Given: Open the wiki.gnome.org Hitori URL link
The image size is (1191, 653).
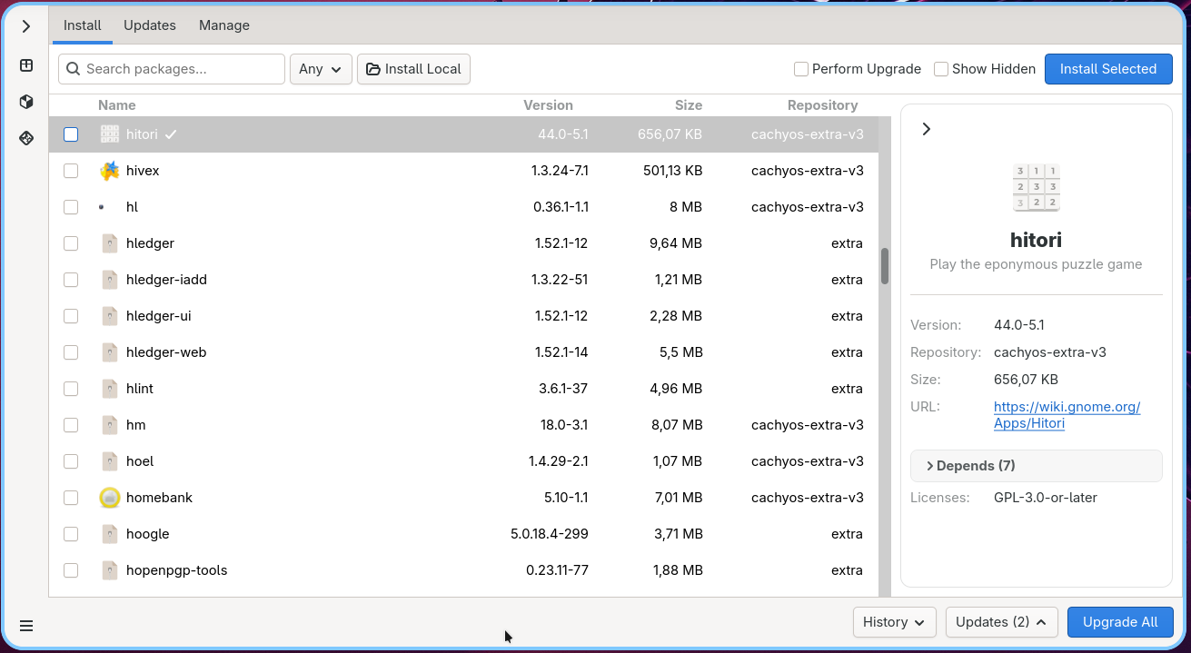Looking at the screenshot, I should click(1067, 415).
